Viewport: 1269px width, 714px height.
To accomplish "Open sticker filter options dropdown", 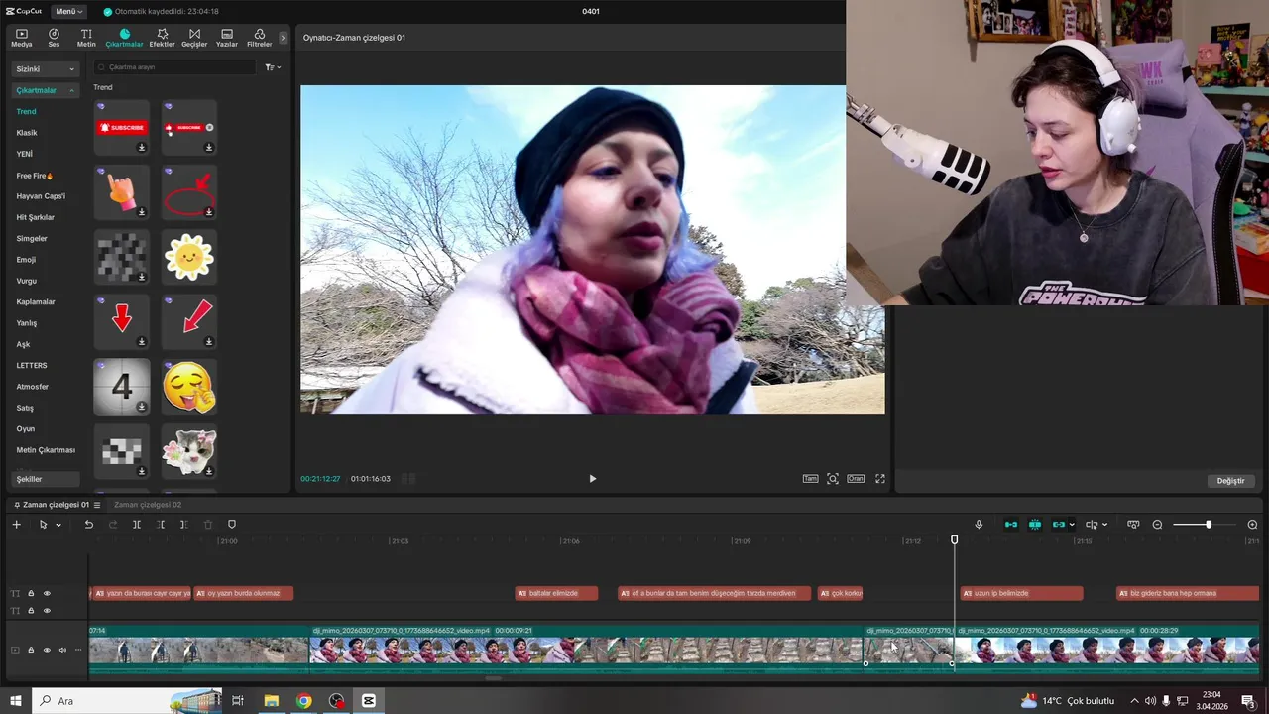I will 273,67.
